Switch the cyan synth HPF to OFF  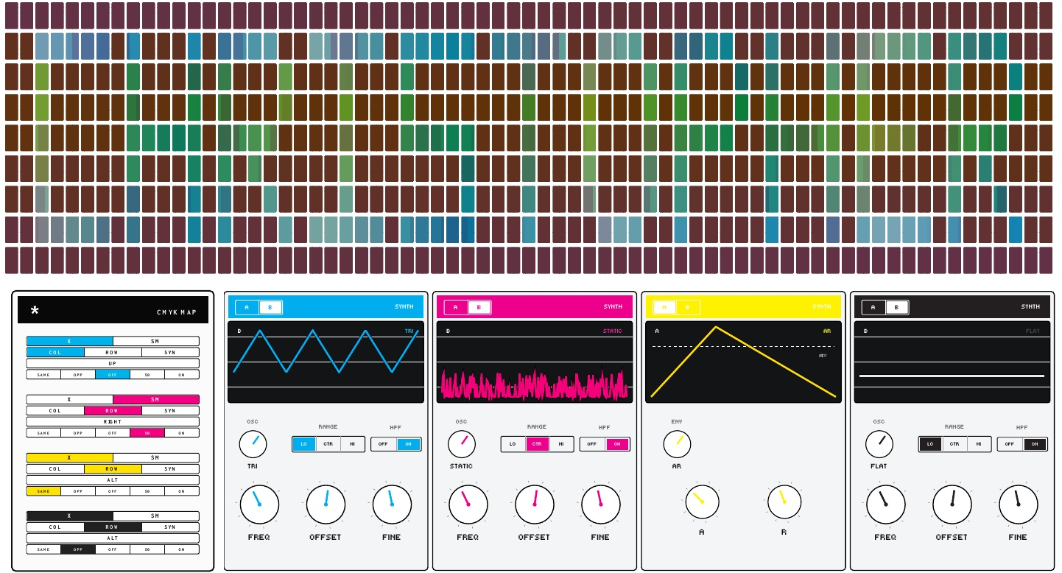pyautogui.click(x=384, y=444)
